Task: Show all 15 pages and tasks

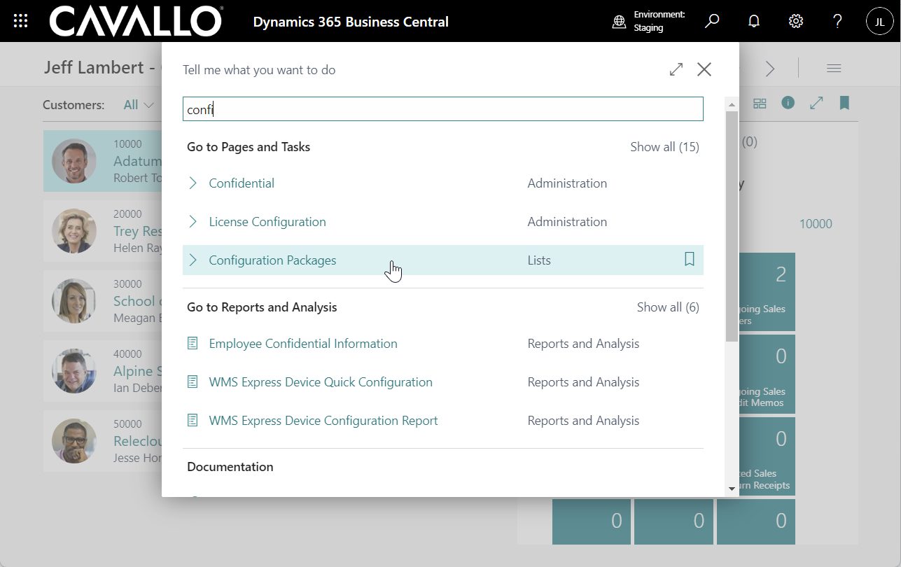Action: tap(664, 147)
